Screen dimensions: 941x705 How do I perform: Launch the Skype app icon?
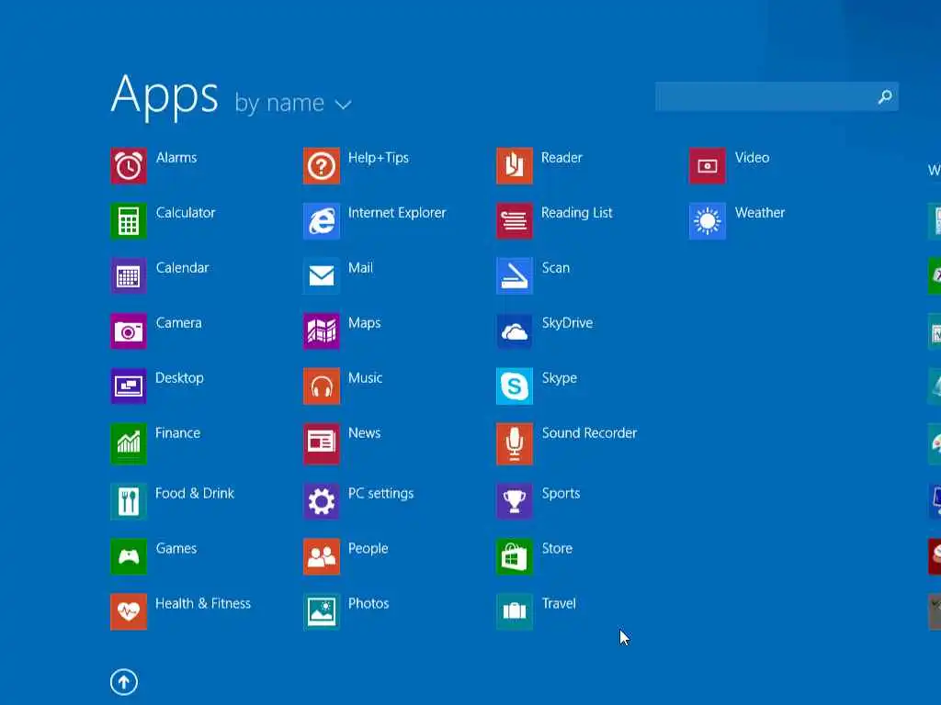tap(515, 386)
